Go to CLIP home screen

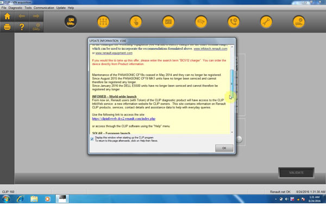coord(7,16)
